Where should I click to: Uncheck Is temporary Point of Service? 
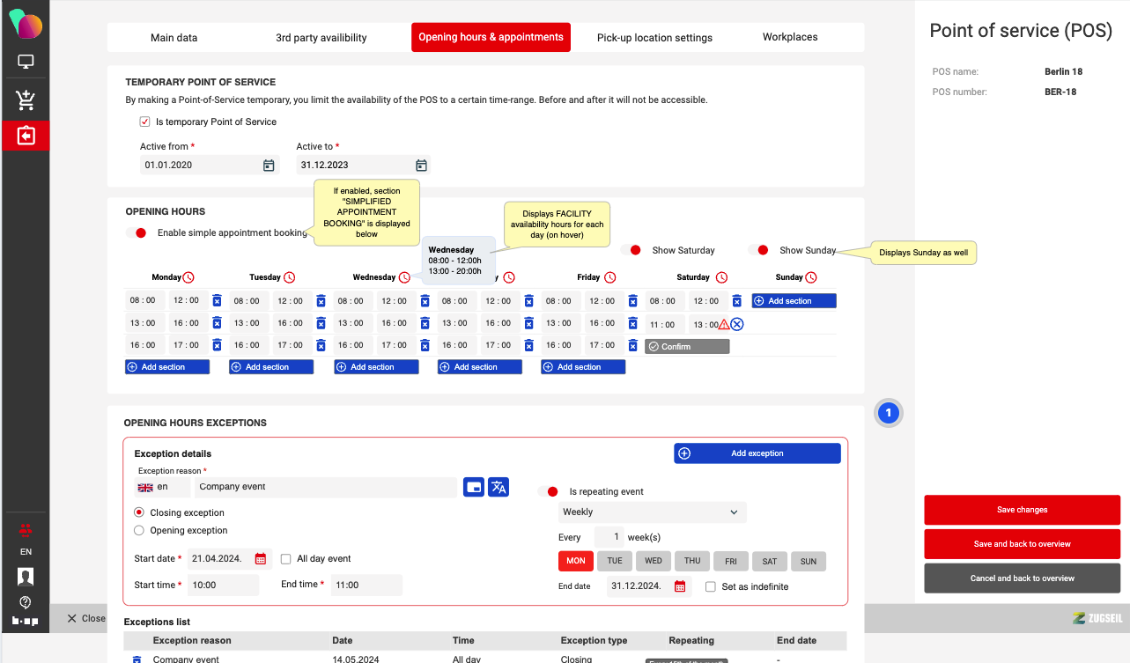(x=145, y=122)
